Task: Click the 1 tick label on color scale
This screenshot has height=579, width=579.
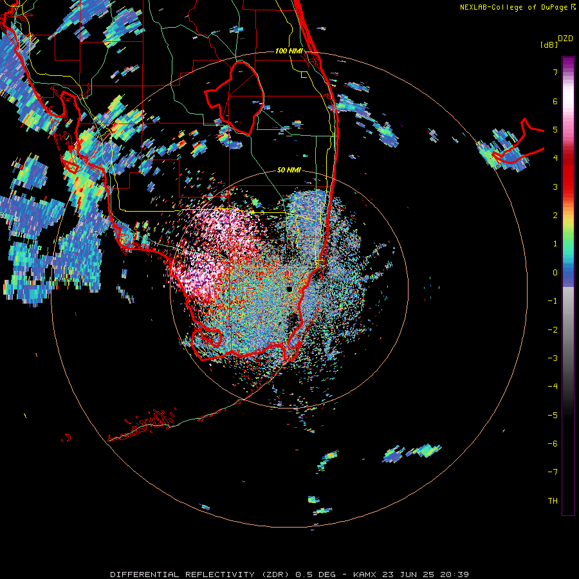Action: (x=555, y=244)
